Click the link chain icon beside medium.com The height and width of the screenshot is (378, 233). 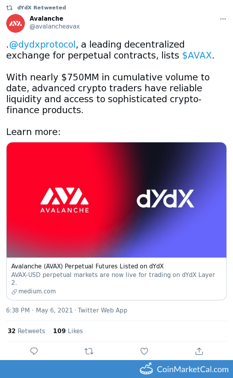point(14,292)
